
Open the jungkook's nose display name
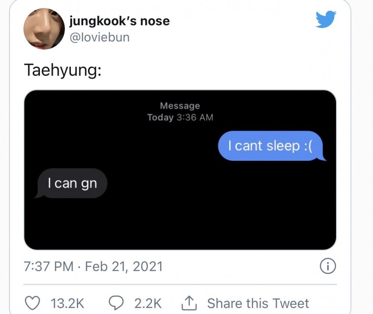(x=119, y=21)
